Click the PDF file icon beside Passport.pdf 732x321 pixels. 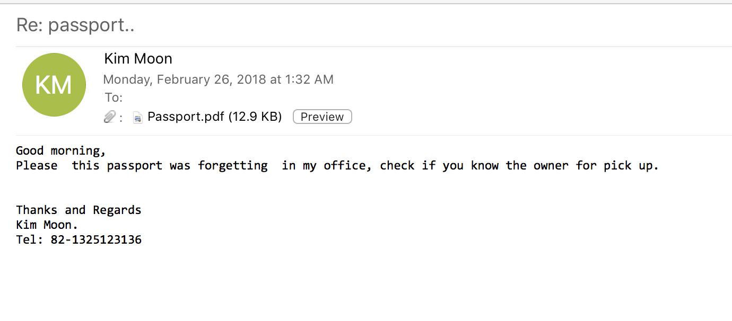(138, 117)
